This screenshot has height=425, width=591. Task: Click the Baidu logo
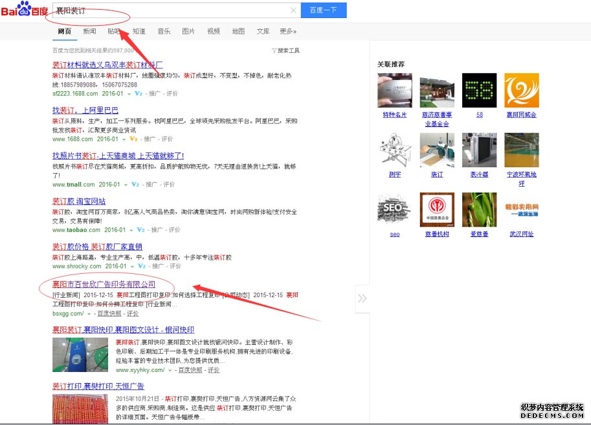point(25,10)
